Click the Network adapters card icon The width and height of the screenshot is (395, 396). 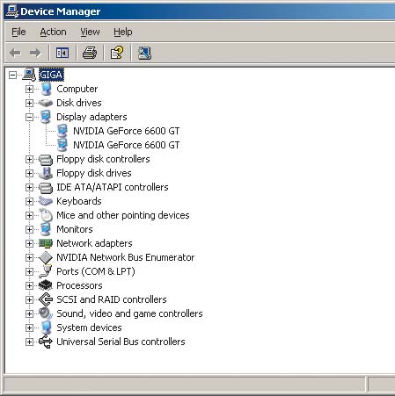click(x=46, y=243)
